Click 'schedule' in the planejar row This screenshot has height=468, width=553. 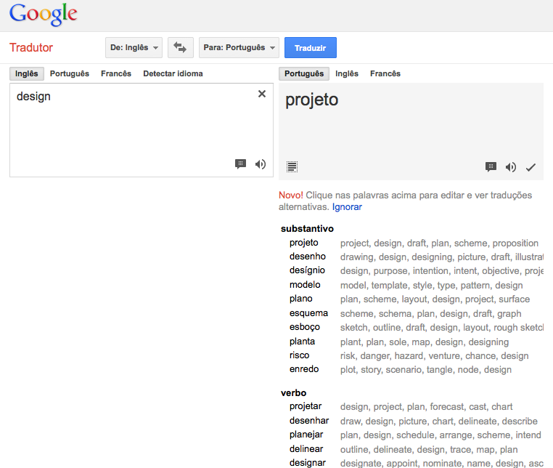pyautogui.click(x=415, y=435)
